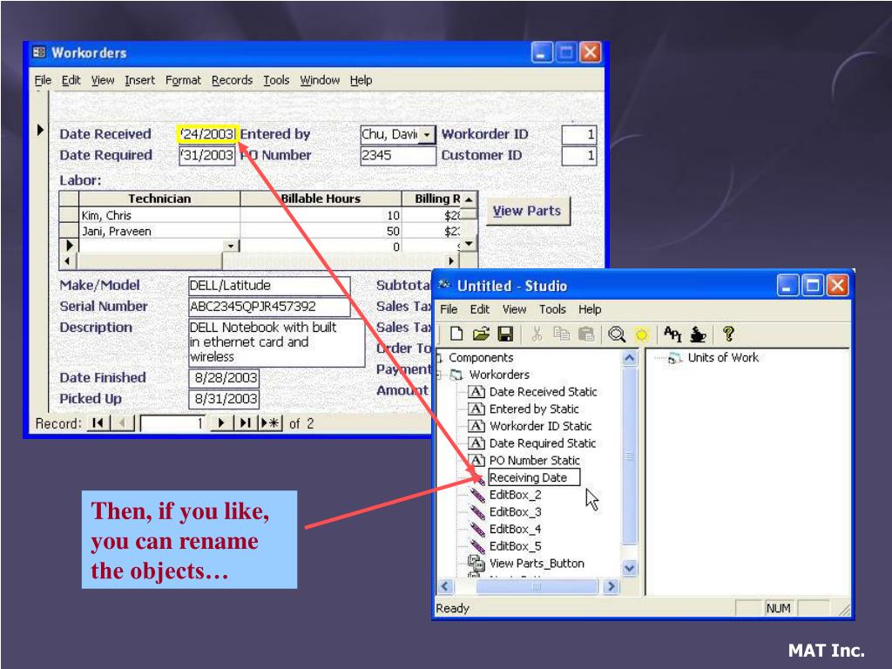Click the Units of Work icon

(x=675, y=358)
